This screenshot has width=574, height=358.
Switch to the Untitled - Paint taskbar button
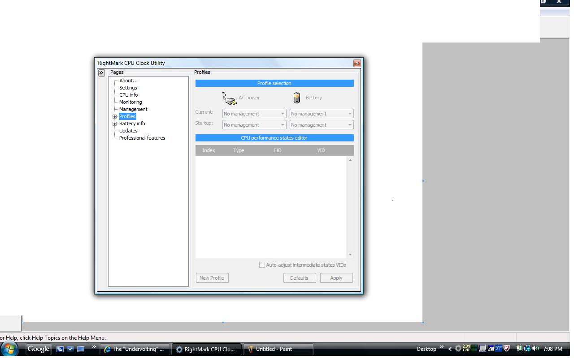(x=278, y=349)
